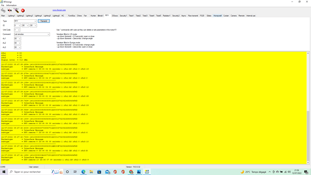Click the log scrollbar down arrow
Image resolution: width=311 pixels, height=175 pixels.
coord(308,163)
